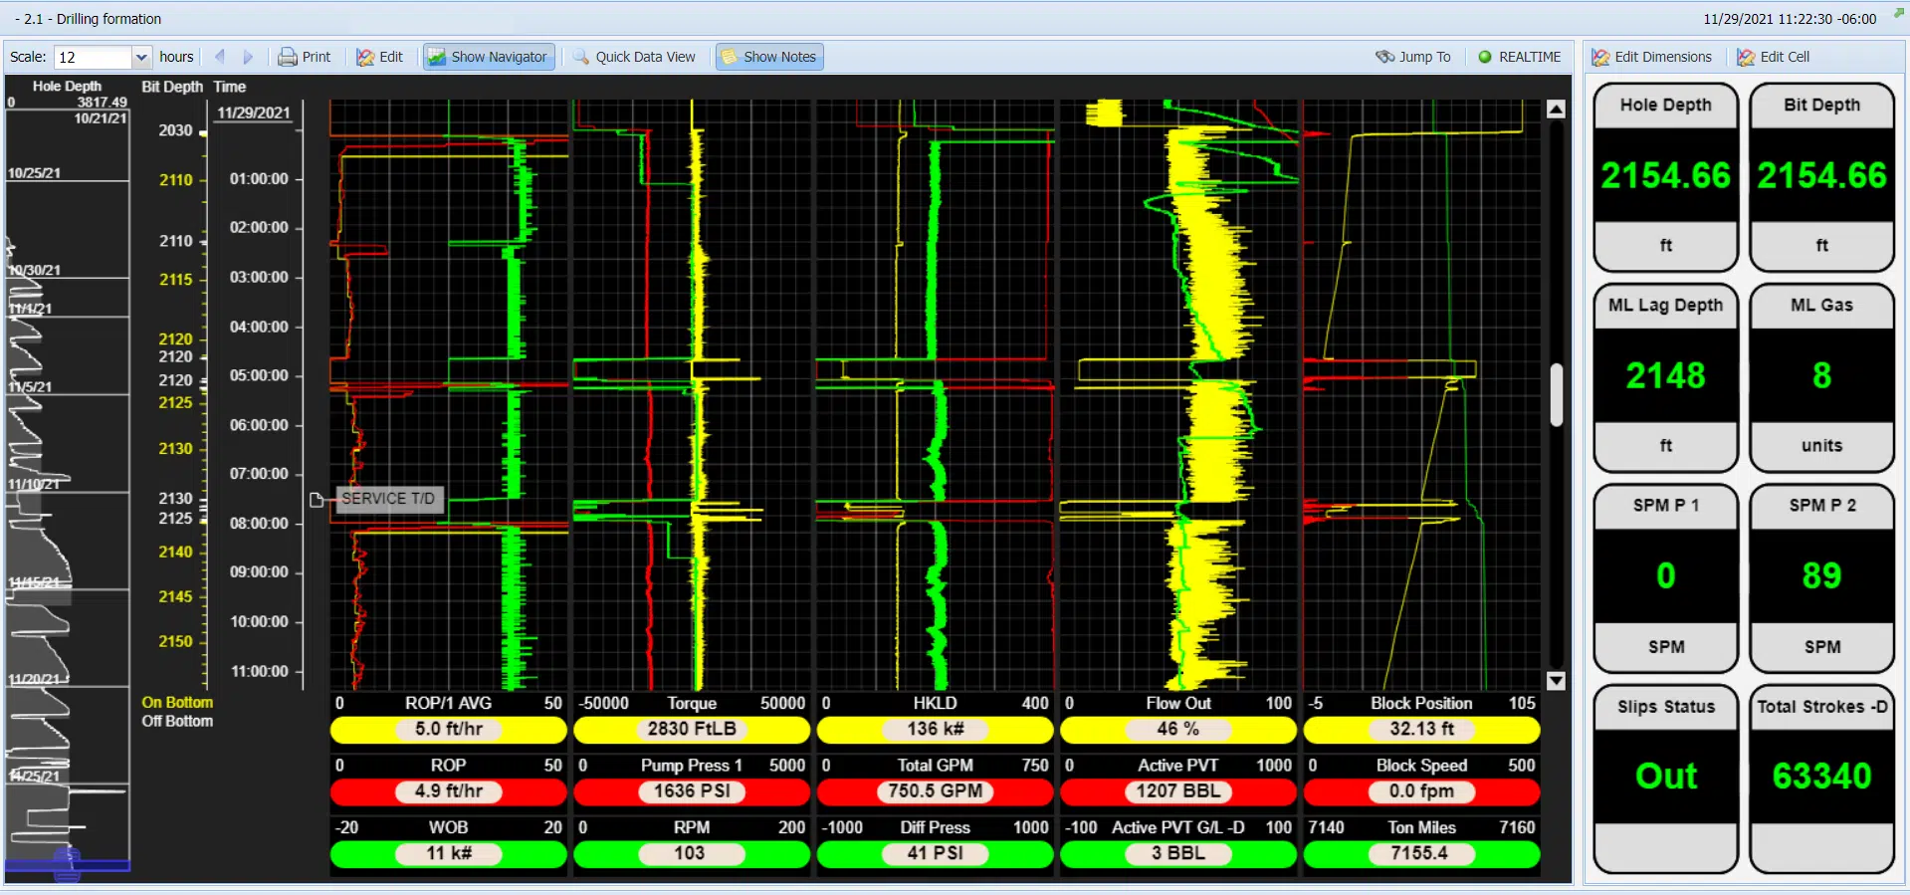
Task: Select the SPM P 2 cell
Action: pos(1821,577)
